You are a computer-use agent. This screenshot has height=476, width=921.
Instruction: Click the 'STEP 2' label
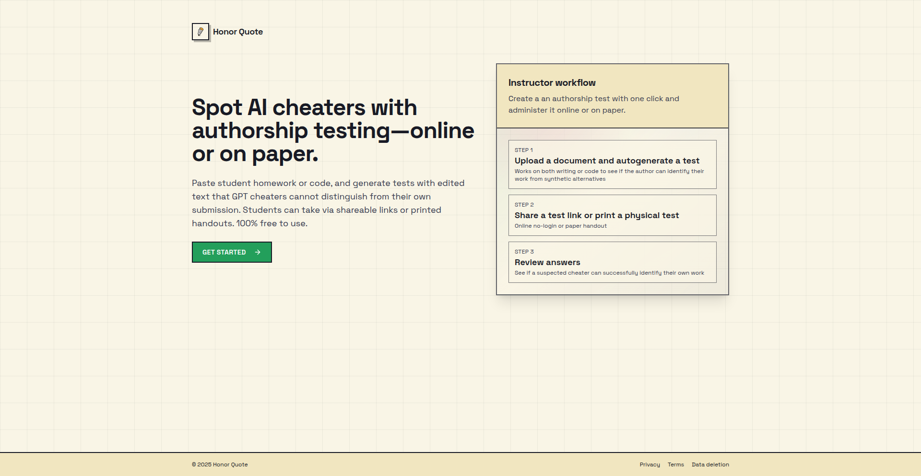[524, 205]
